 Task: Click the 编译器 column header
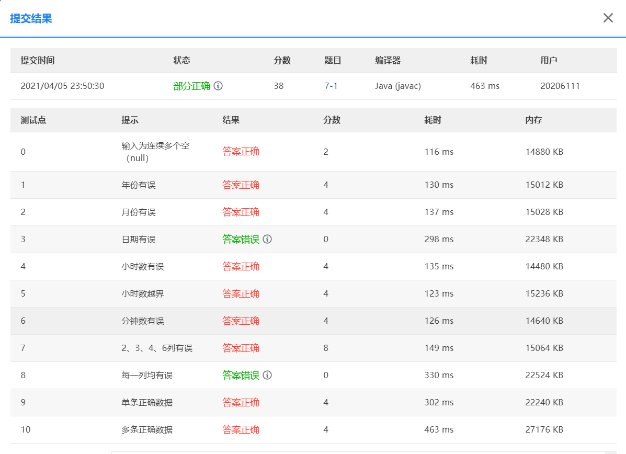388,60
